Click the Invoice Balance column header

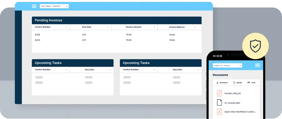coord(177,27)
